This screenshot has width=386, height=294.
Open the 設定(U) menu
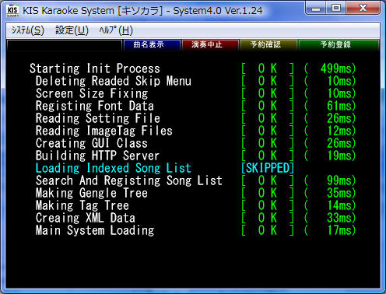(x=72, y=30)
